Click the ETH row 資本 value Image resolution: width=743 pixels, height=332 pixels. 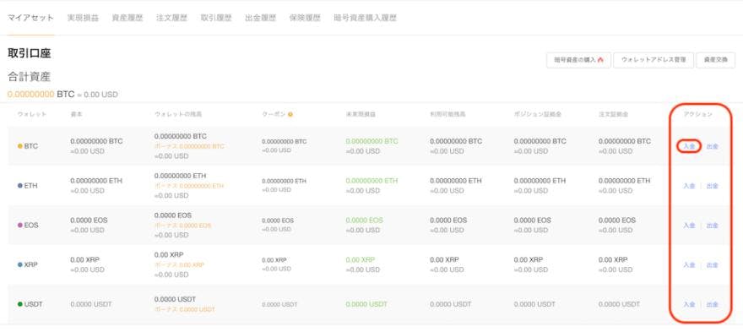pos(96,181)
